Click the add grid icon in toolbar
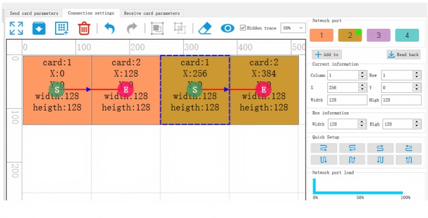 pos(62,28)
